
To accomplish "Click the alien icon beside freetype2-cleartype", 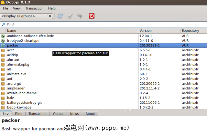I will pos(3,41).
